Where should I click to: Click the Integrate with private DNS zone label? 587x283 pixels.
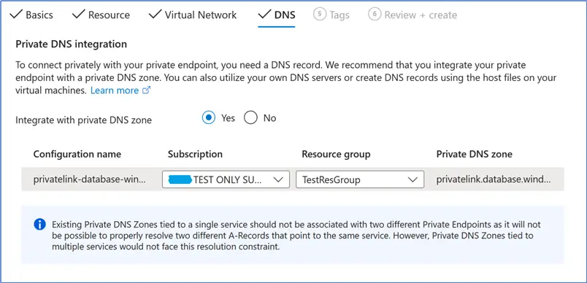pos(83,120)
